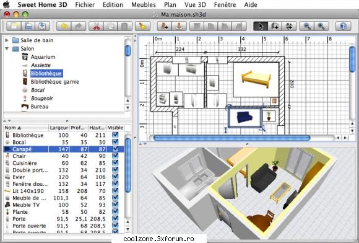Viewport: 359px width, 243px height.
Task: Open the Aide menu
Action: (251, 4)
